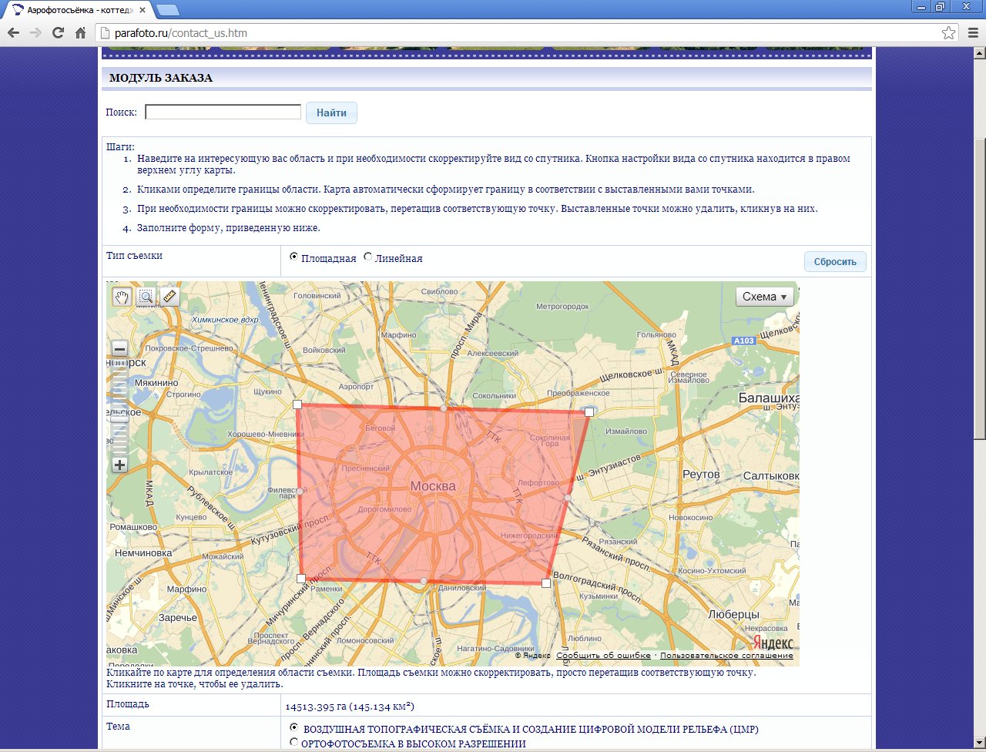Choose the ВОЗДУШНАЯ ТОПОГРАФИЧЕСКАЯ СЪЁМКА theme

pos(293,727)
